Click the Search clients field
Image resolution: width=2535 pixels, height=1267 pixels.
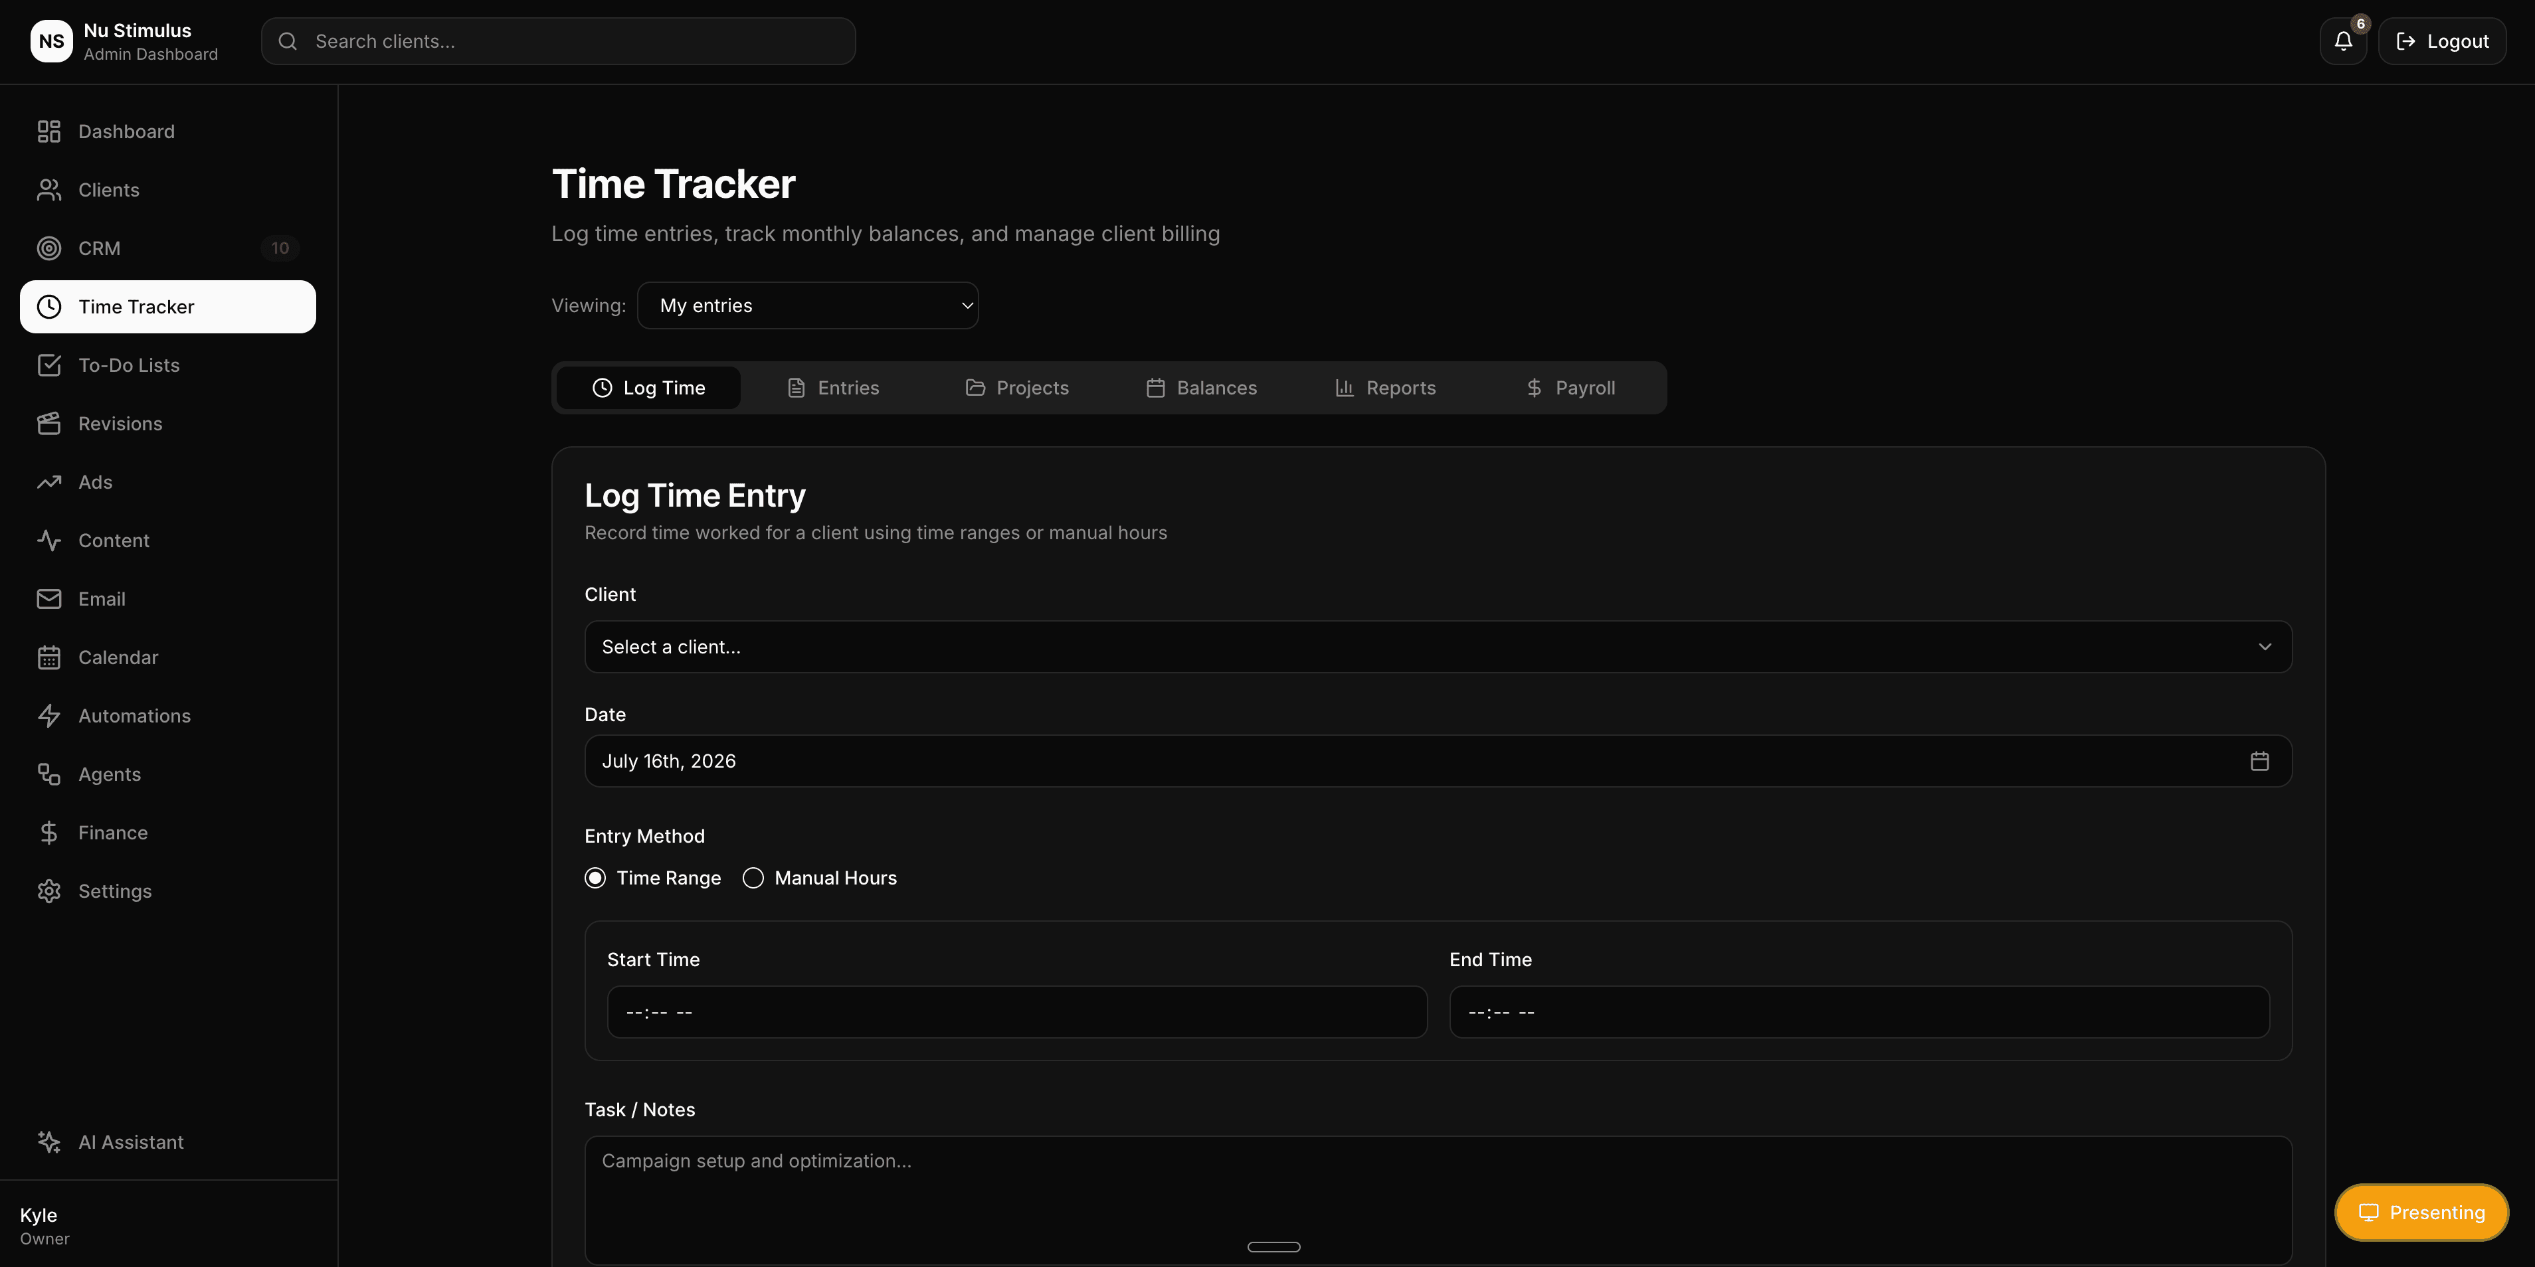click(558, 41)
